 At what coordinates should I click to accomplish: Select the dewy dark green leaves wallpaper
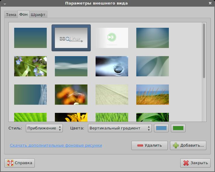[153, 117]
